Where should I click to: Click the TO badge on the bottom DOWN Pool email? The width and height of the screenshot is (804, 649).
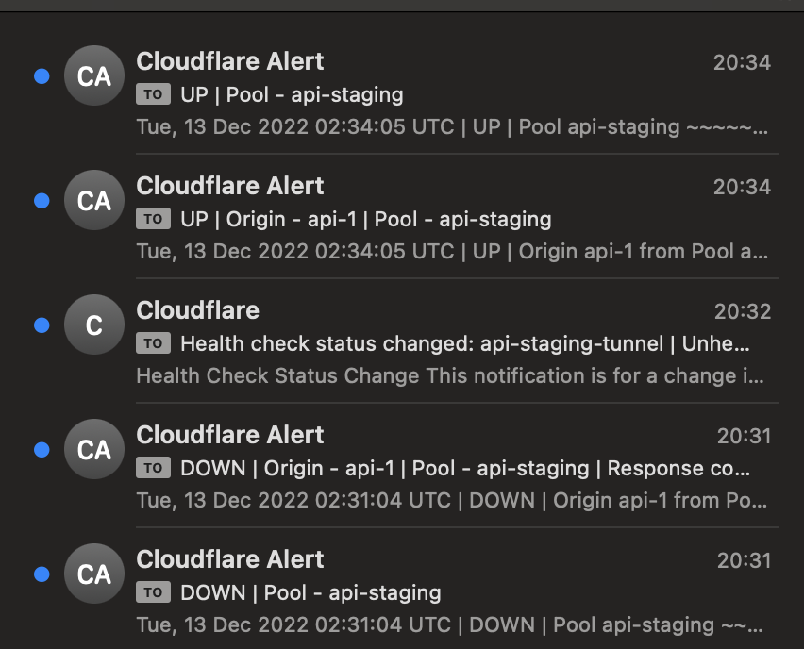point(155,593)
